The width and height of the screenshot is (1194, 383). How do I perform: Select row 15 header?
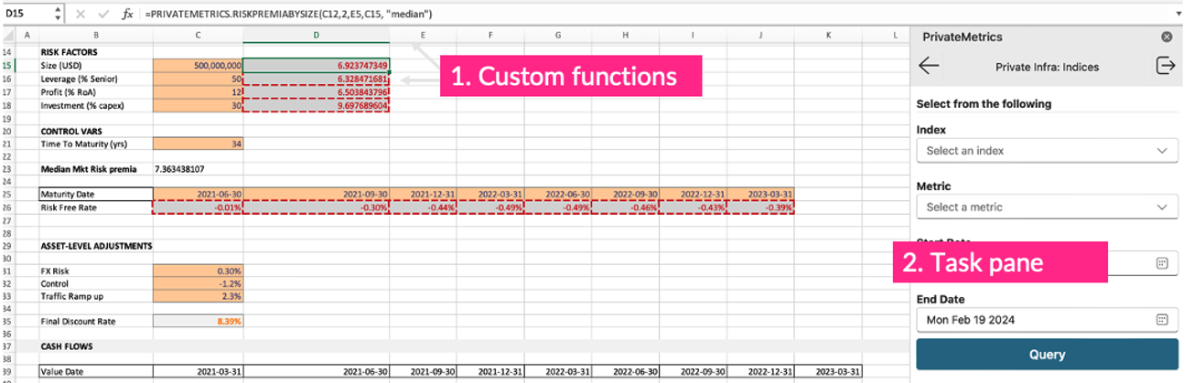tap(8, 66)
